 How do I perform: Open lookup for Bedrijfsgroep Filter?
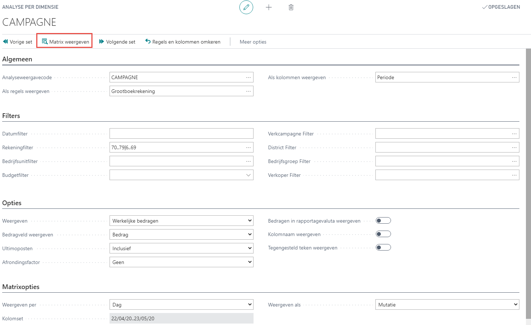pos(514,161)
